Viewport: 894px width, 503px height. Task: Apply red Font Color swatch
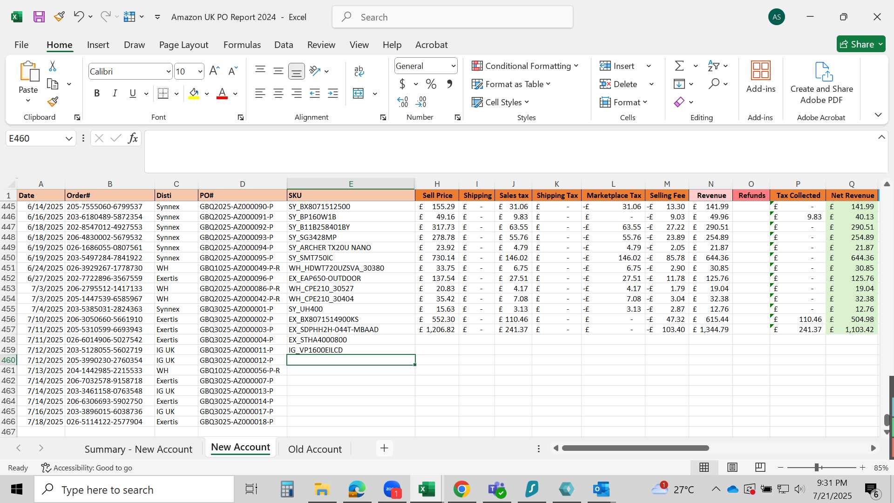[222, 93]
